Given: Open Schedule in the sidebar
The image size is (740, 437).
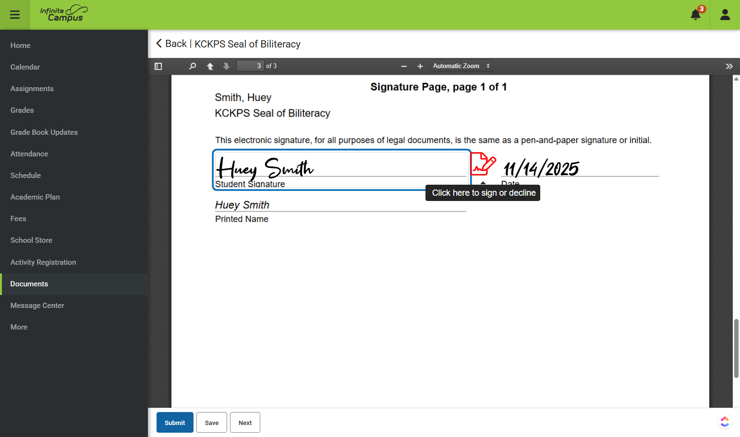Looking at the screenshot, I should pyautogui.click(x=74, y=176).
